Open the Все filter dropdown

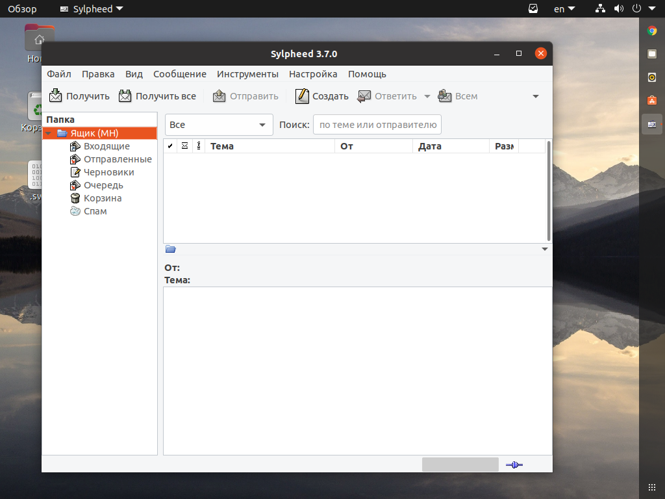[x=219, y=125]
